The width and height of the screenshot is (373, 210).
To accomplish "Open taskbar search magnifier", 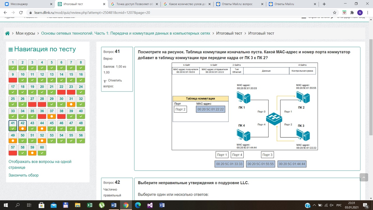I will 17,205.
